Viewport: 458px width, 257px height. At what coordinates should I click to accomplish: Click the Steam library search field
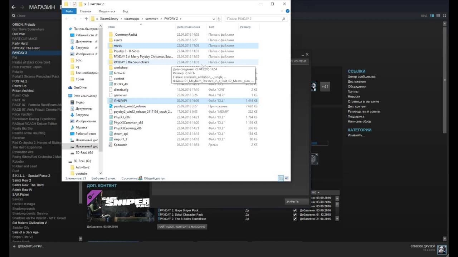point(36,16)
